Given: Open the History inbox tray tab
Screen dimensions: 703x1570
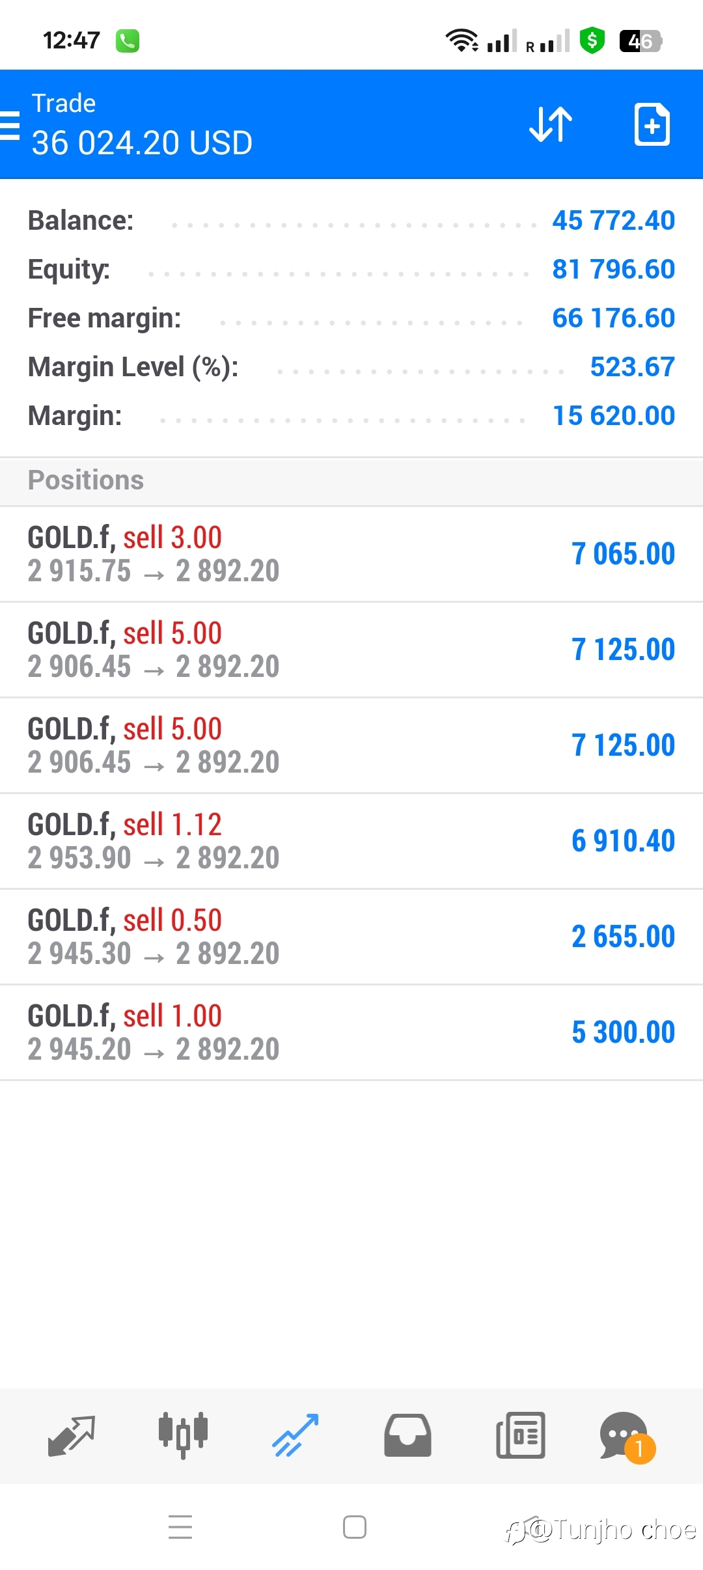Looking at the screenshot, I should [407, 1435].
